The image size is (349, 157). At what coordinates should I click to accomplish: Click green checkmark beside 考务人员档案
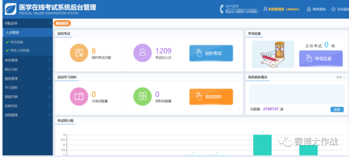[7, 50]
